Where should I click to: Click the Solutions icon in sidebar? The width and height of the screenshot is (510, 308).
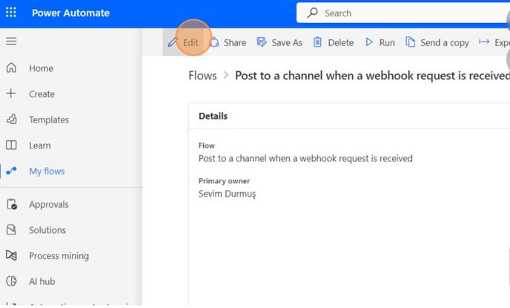tap(11, 229)
